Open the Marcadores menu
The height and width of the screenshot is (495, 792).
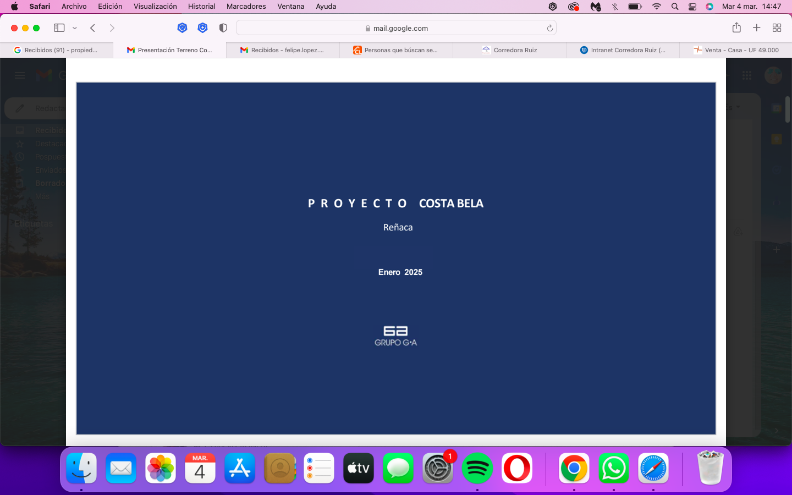click(246, 7)
